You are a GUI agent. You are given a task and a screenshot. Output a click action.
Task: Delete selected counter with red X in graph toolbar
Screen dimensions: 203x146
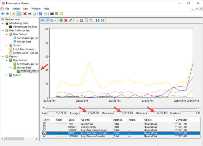pos(66,20)
